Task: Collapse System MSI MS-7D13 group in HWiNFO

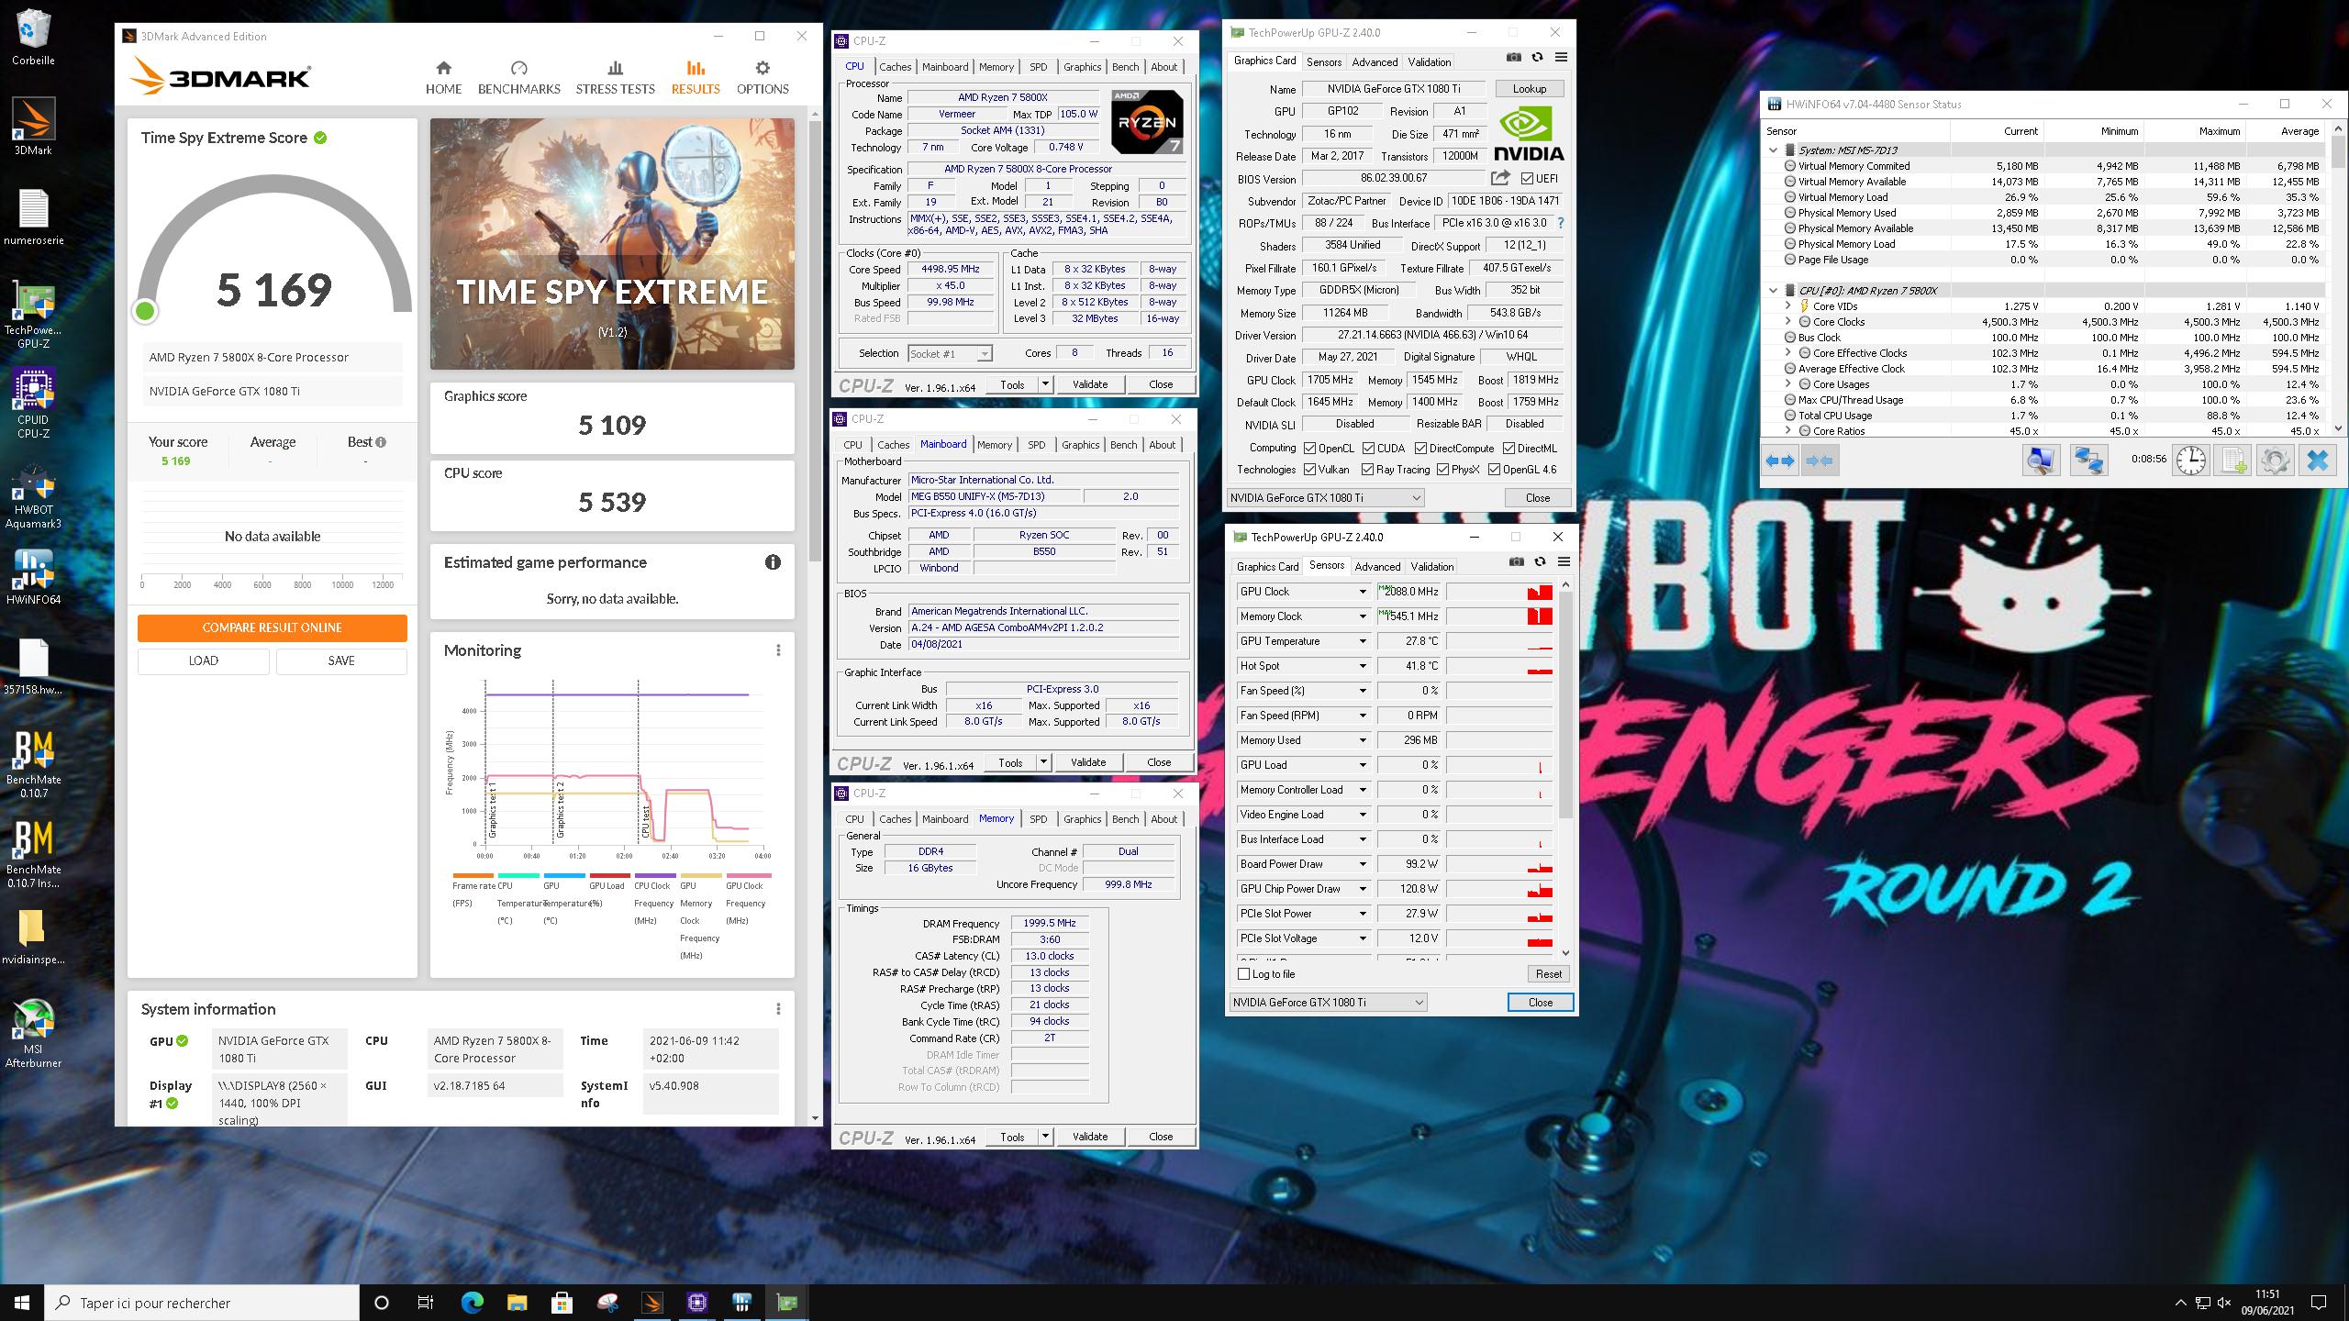Action: 1773,150
